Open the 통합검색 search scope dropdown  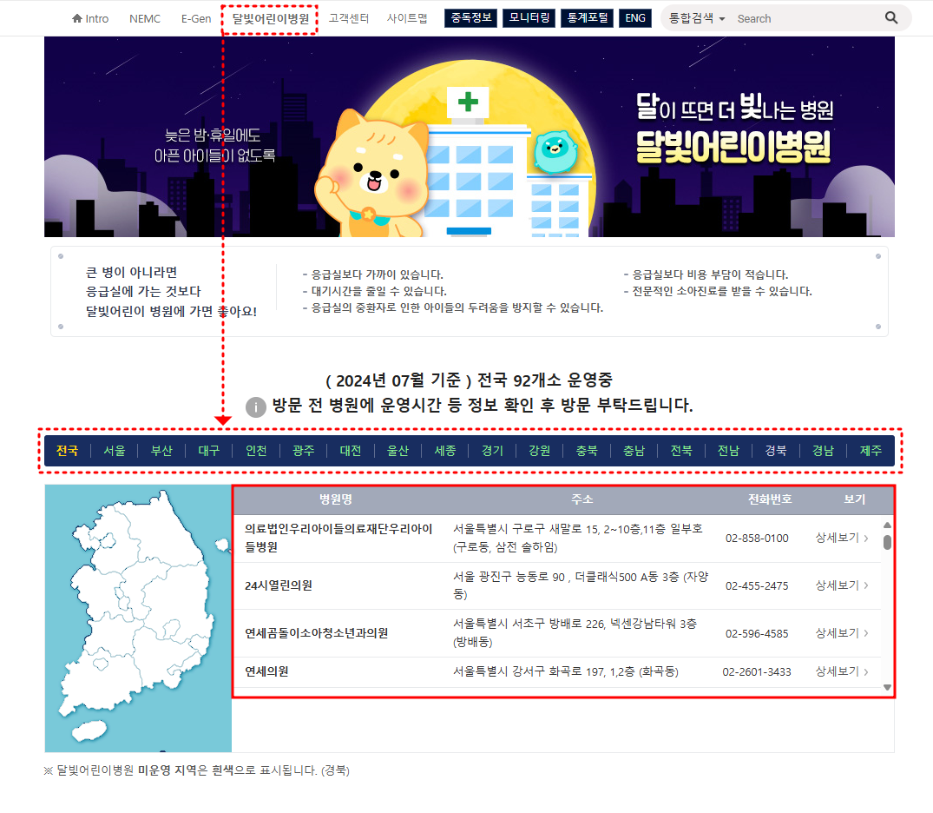[x=694, y=17]
